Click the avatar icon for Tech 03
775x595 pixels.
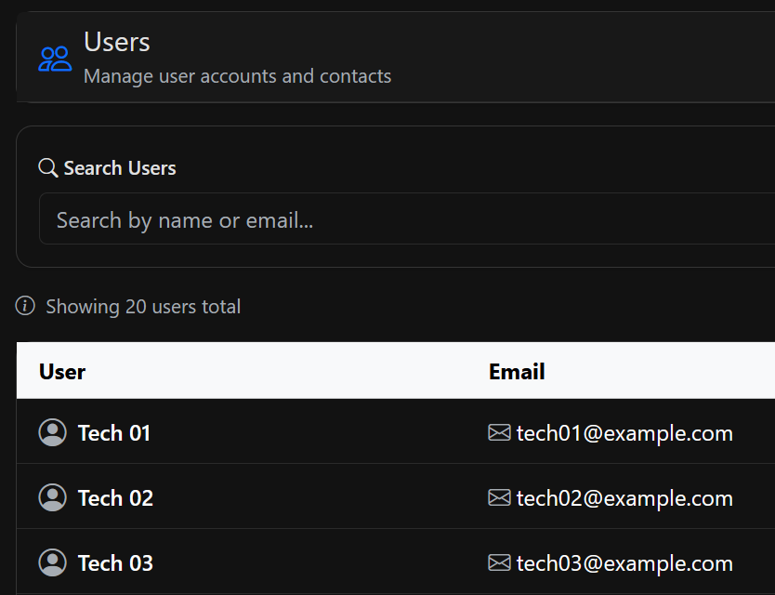[x=52, y=562]
